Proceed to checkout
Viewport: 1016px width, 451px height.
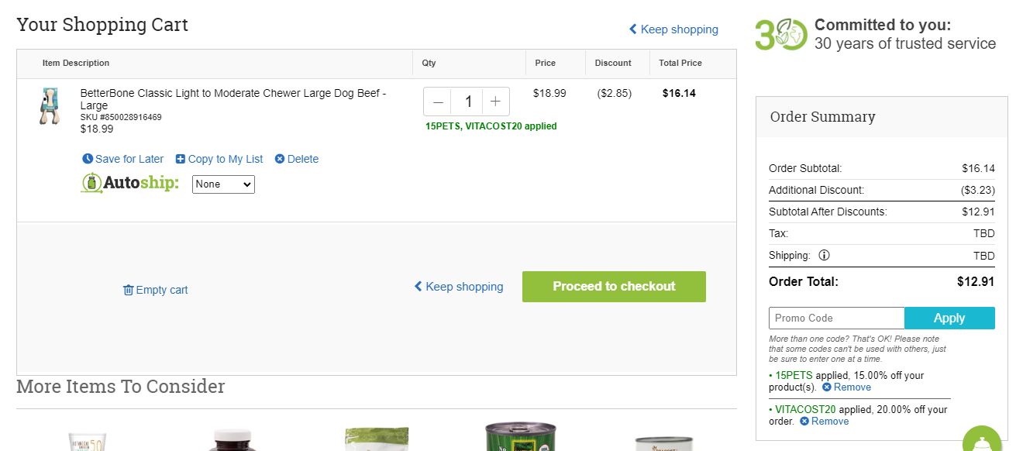614,287
